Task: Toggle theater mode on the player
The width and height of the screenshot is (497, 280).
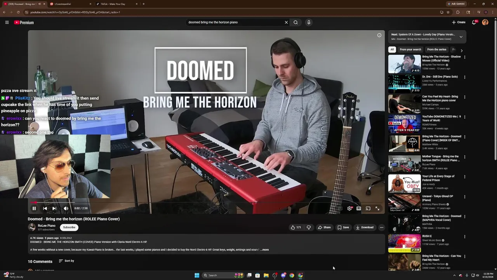Action: (359, 208)
